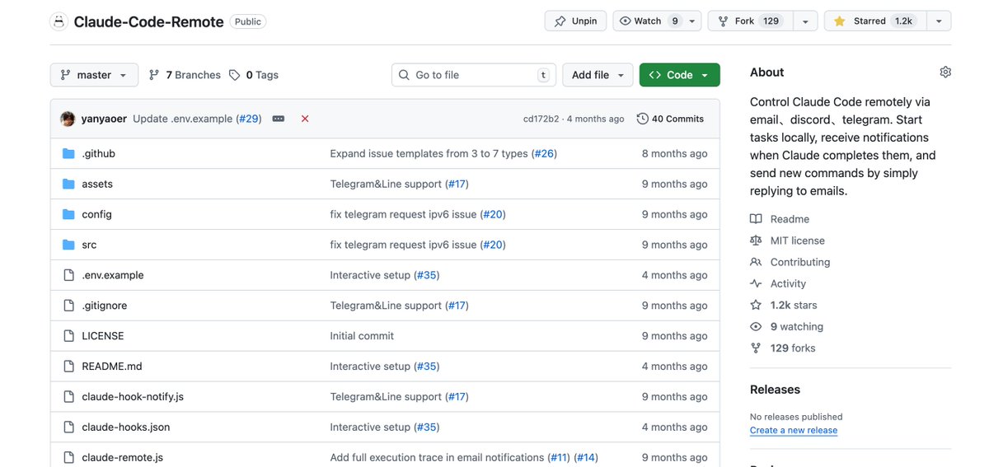Click the clock icon beside 40 Commits
The width and height of the screenshot is (989, 467).
(x=643, y=119)
